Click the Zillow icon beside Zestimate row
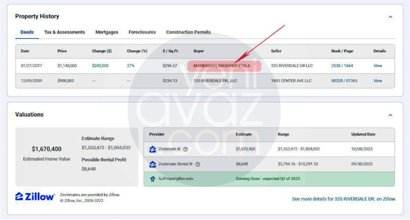Image resolution: width=410 pixels, height=220 pixels. tap(153, 149)
